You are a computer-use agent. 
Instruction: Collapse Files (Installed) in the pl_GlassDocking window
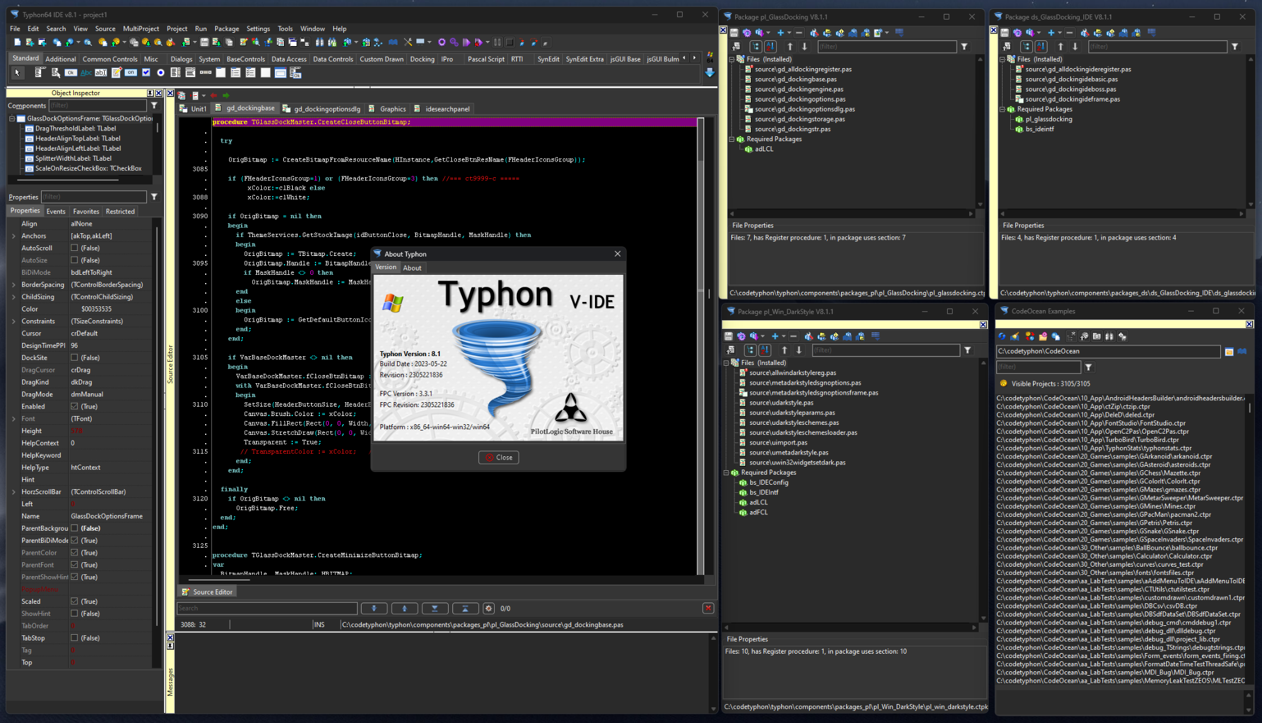point(732,59)
